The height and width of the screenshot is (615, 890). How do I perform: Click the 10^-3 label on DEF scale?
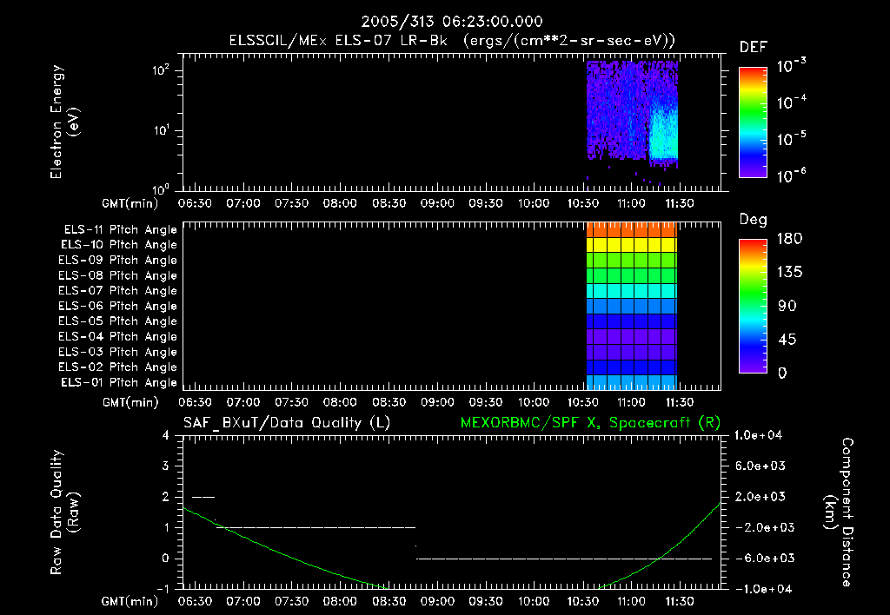791,66
